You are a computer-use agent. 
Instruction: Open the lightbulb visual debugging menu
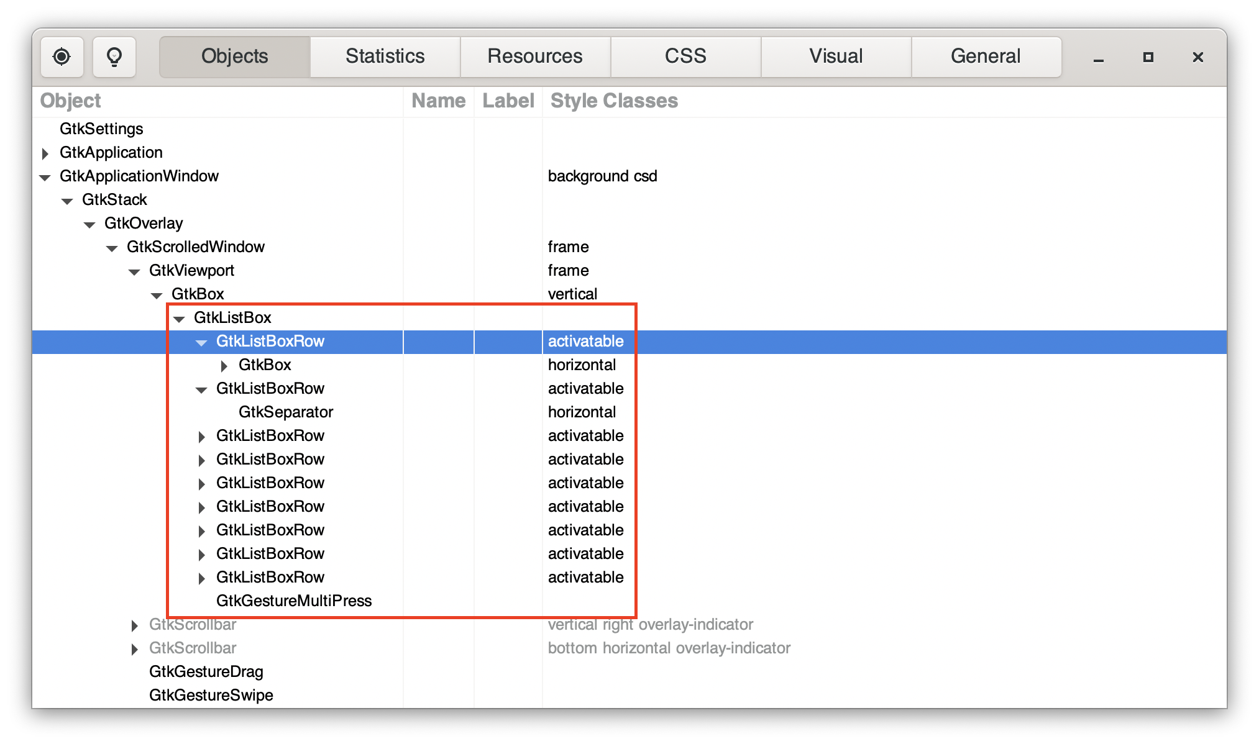(x=114, y=57)
